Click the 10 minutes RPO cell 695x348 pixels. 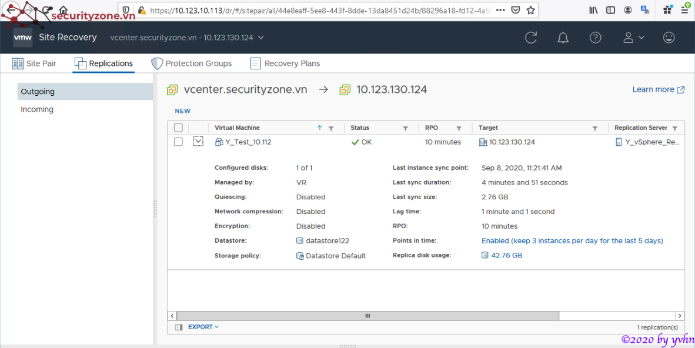click(443, 142)
